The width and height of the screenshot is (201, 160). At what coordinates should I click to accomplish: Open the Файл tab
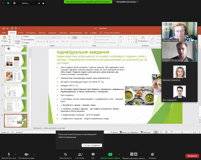tap(4, 33)
